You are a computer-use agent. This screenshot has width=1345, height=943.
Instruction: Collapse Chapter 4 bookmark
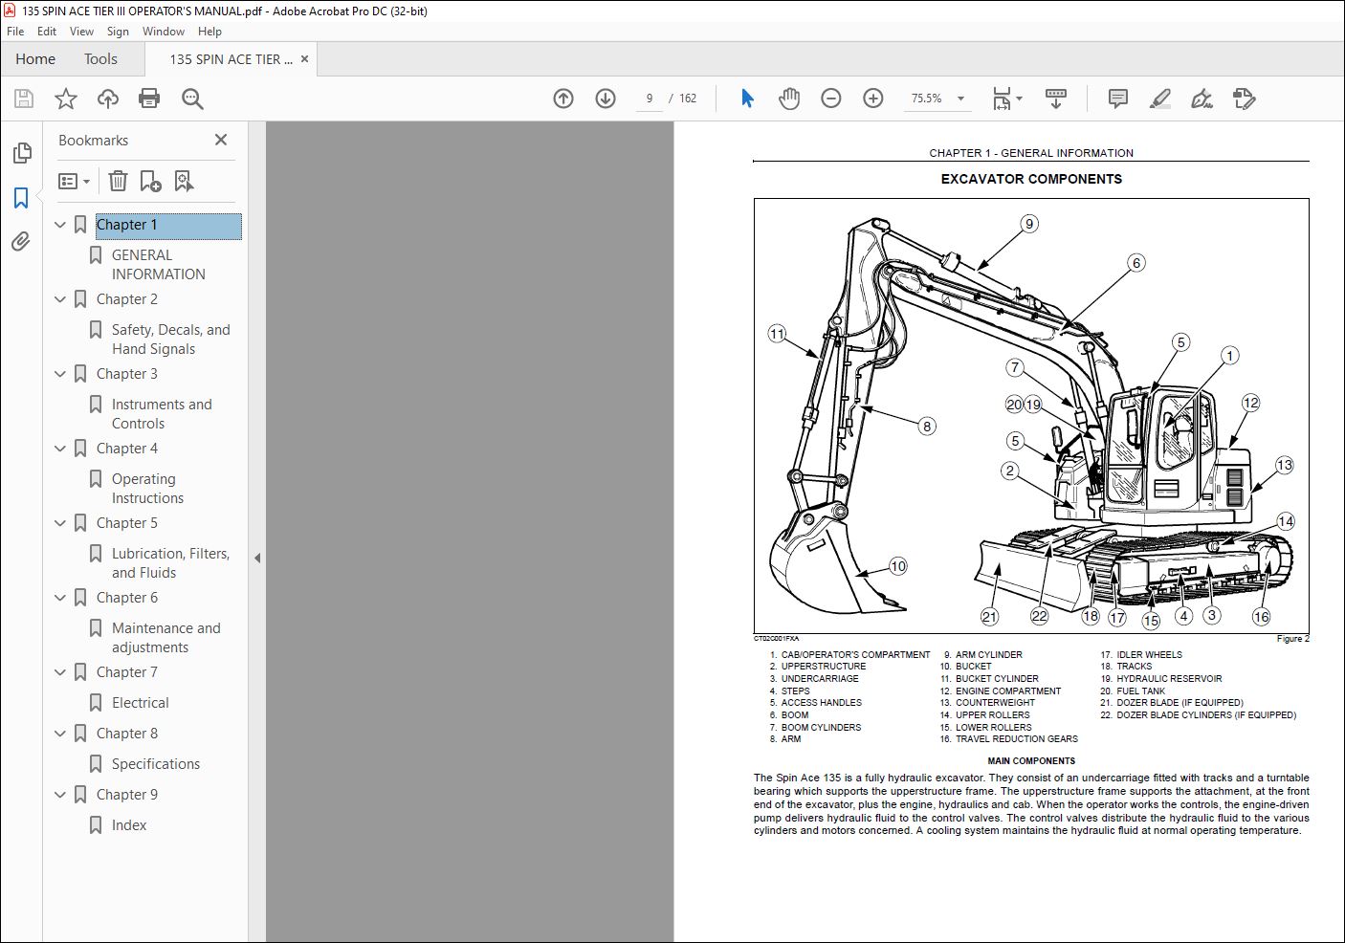[x=60, y=449]
